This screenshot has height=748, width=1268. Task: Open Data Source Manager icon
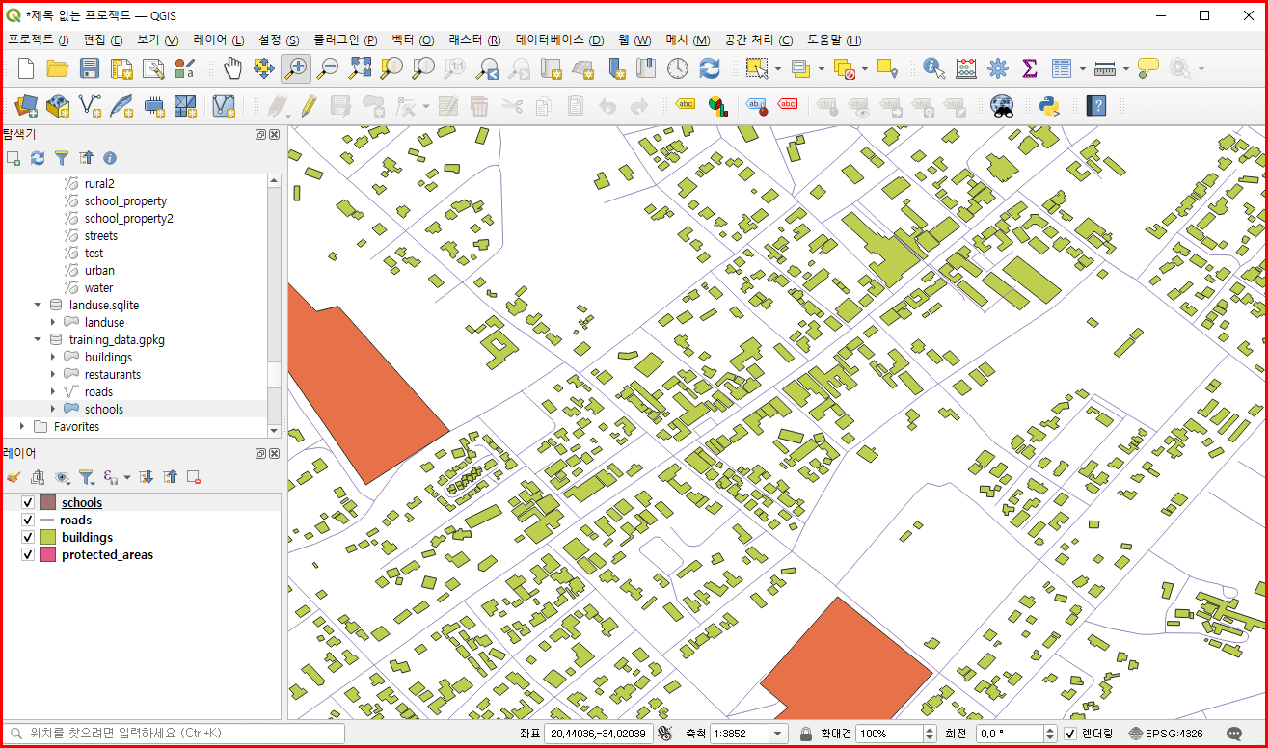26,105
